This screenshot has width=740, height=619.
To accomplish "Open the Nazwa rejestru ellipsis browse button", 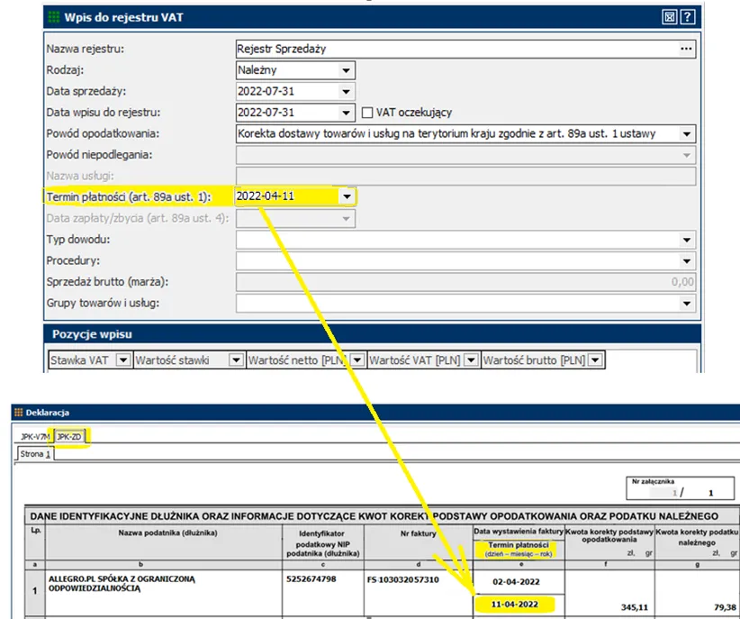I will point(687,49).
